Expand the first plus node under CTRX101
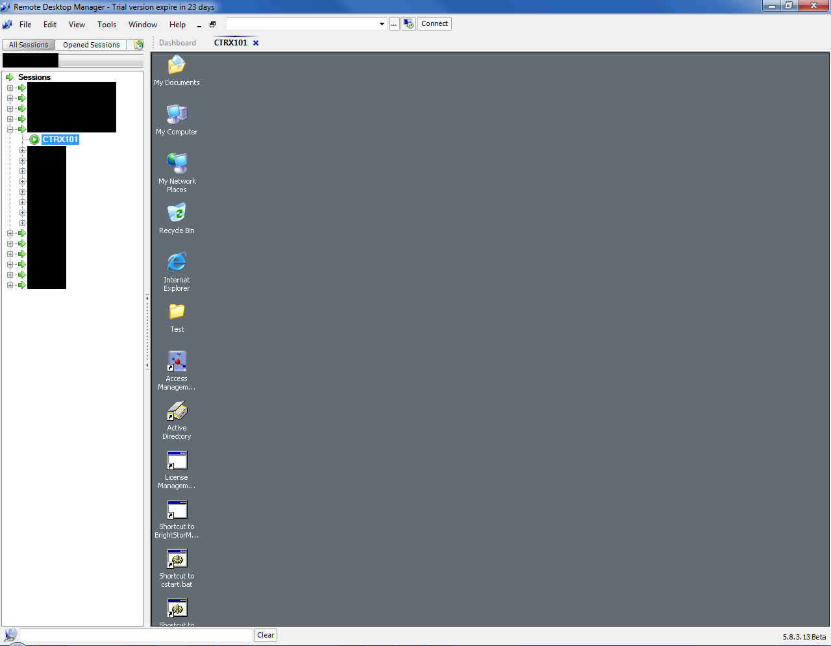 (23, 150)
